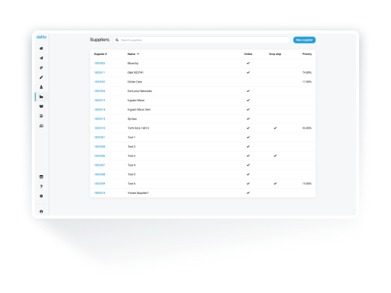The height and width of the screenshot is (293, 391).
Task: Select the highlighted suppliers factory icon
Action: point(41,97)
